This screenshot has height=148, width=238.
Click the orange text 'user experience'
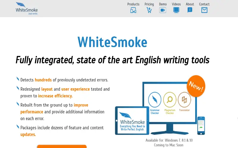[76, 89]
